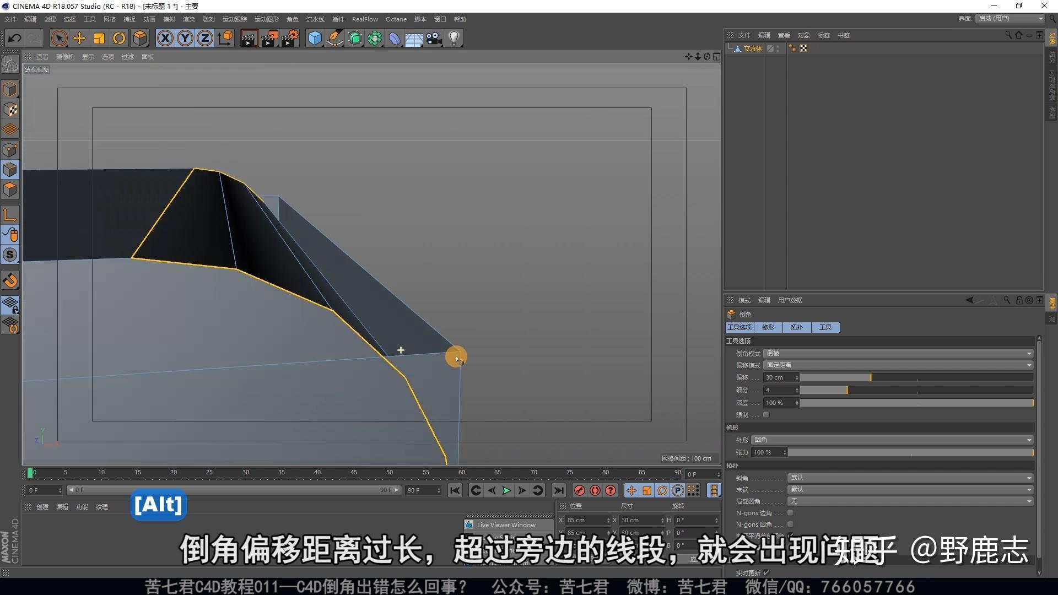Enable the N-gons 边角 checkbox
Image resolution: width=1058 pixels, height=595 pixels.
791,513
